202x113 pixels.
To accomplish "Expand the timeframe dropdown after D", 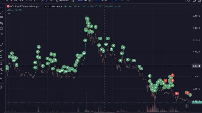I will coord(38,1).
